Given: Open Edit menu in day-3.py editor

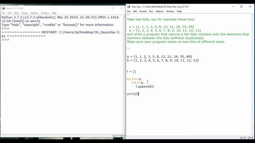Looking at the screenshot, I should pyautogui.click(x=135, y=12).
